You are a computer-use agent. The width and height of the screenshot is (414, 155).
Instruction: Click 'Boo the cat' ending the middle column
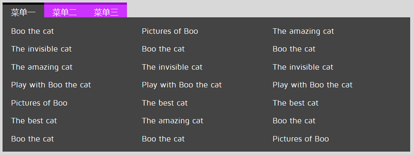(x=163, y=139)
